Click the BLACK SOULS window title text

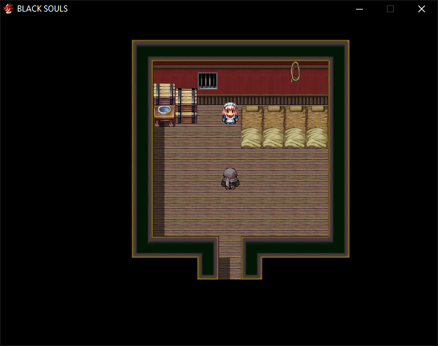tap(42, 9)
